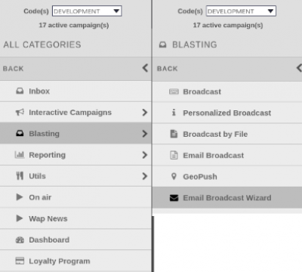The width and height of the screenshot is (302, 272).
Task: Open the right Code(s) DEVELOPMENT dropdown
Action: [x=241, y=11]
